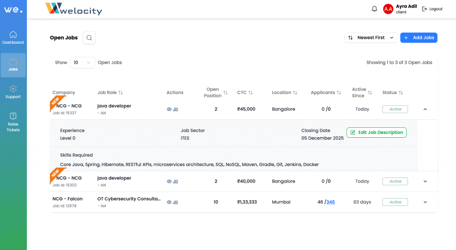Sort by Job Role column arrows
Screen dimensions: 456x250
pyautogui.click(x=121, y=92)
